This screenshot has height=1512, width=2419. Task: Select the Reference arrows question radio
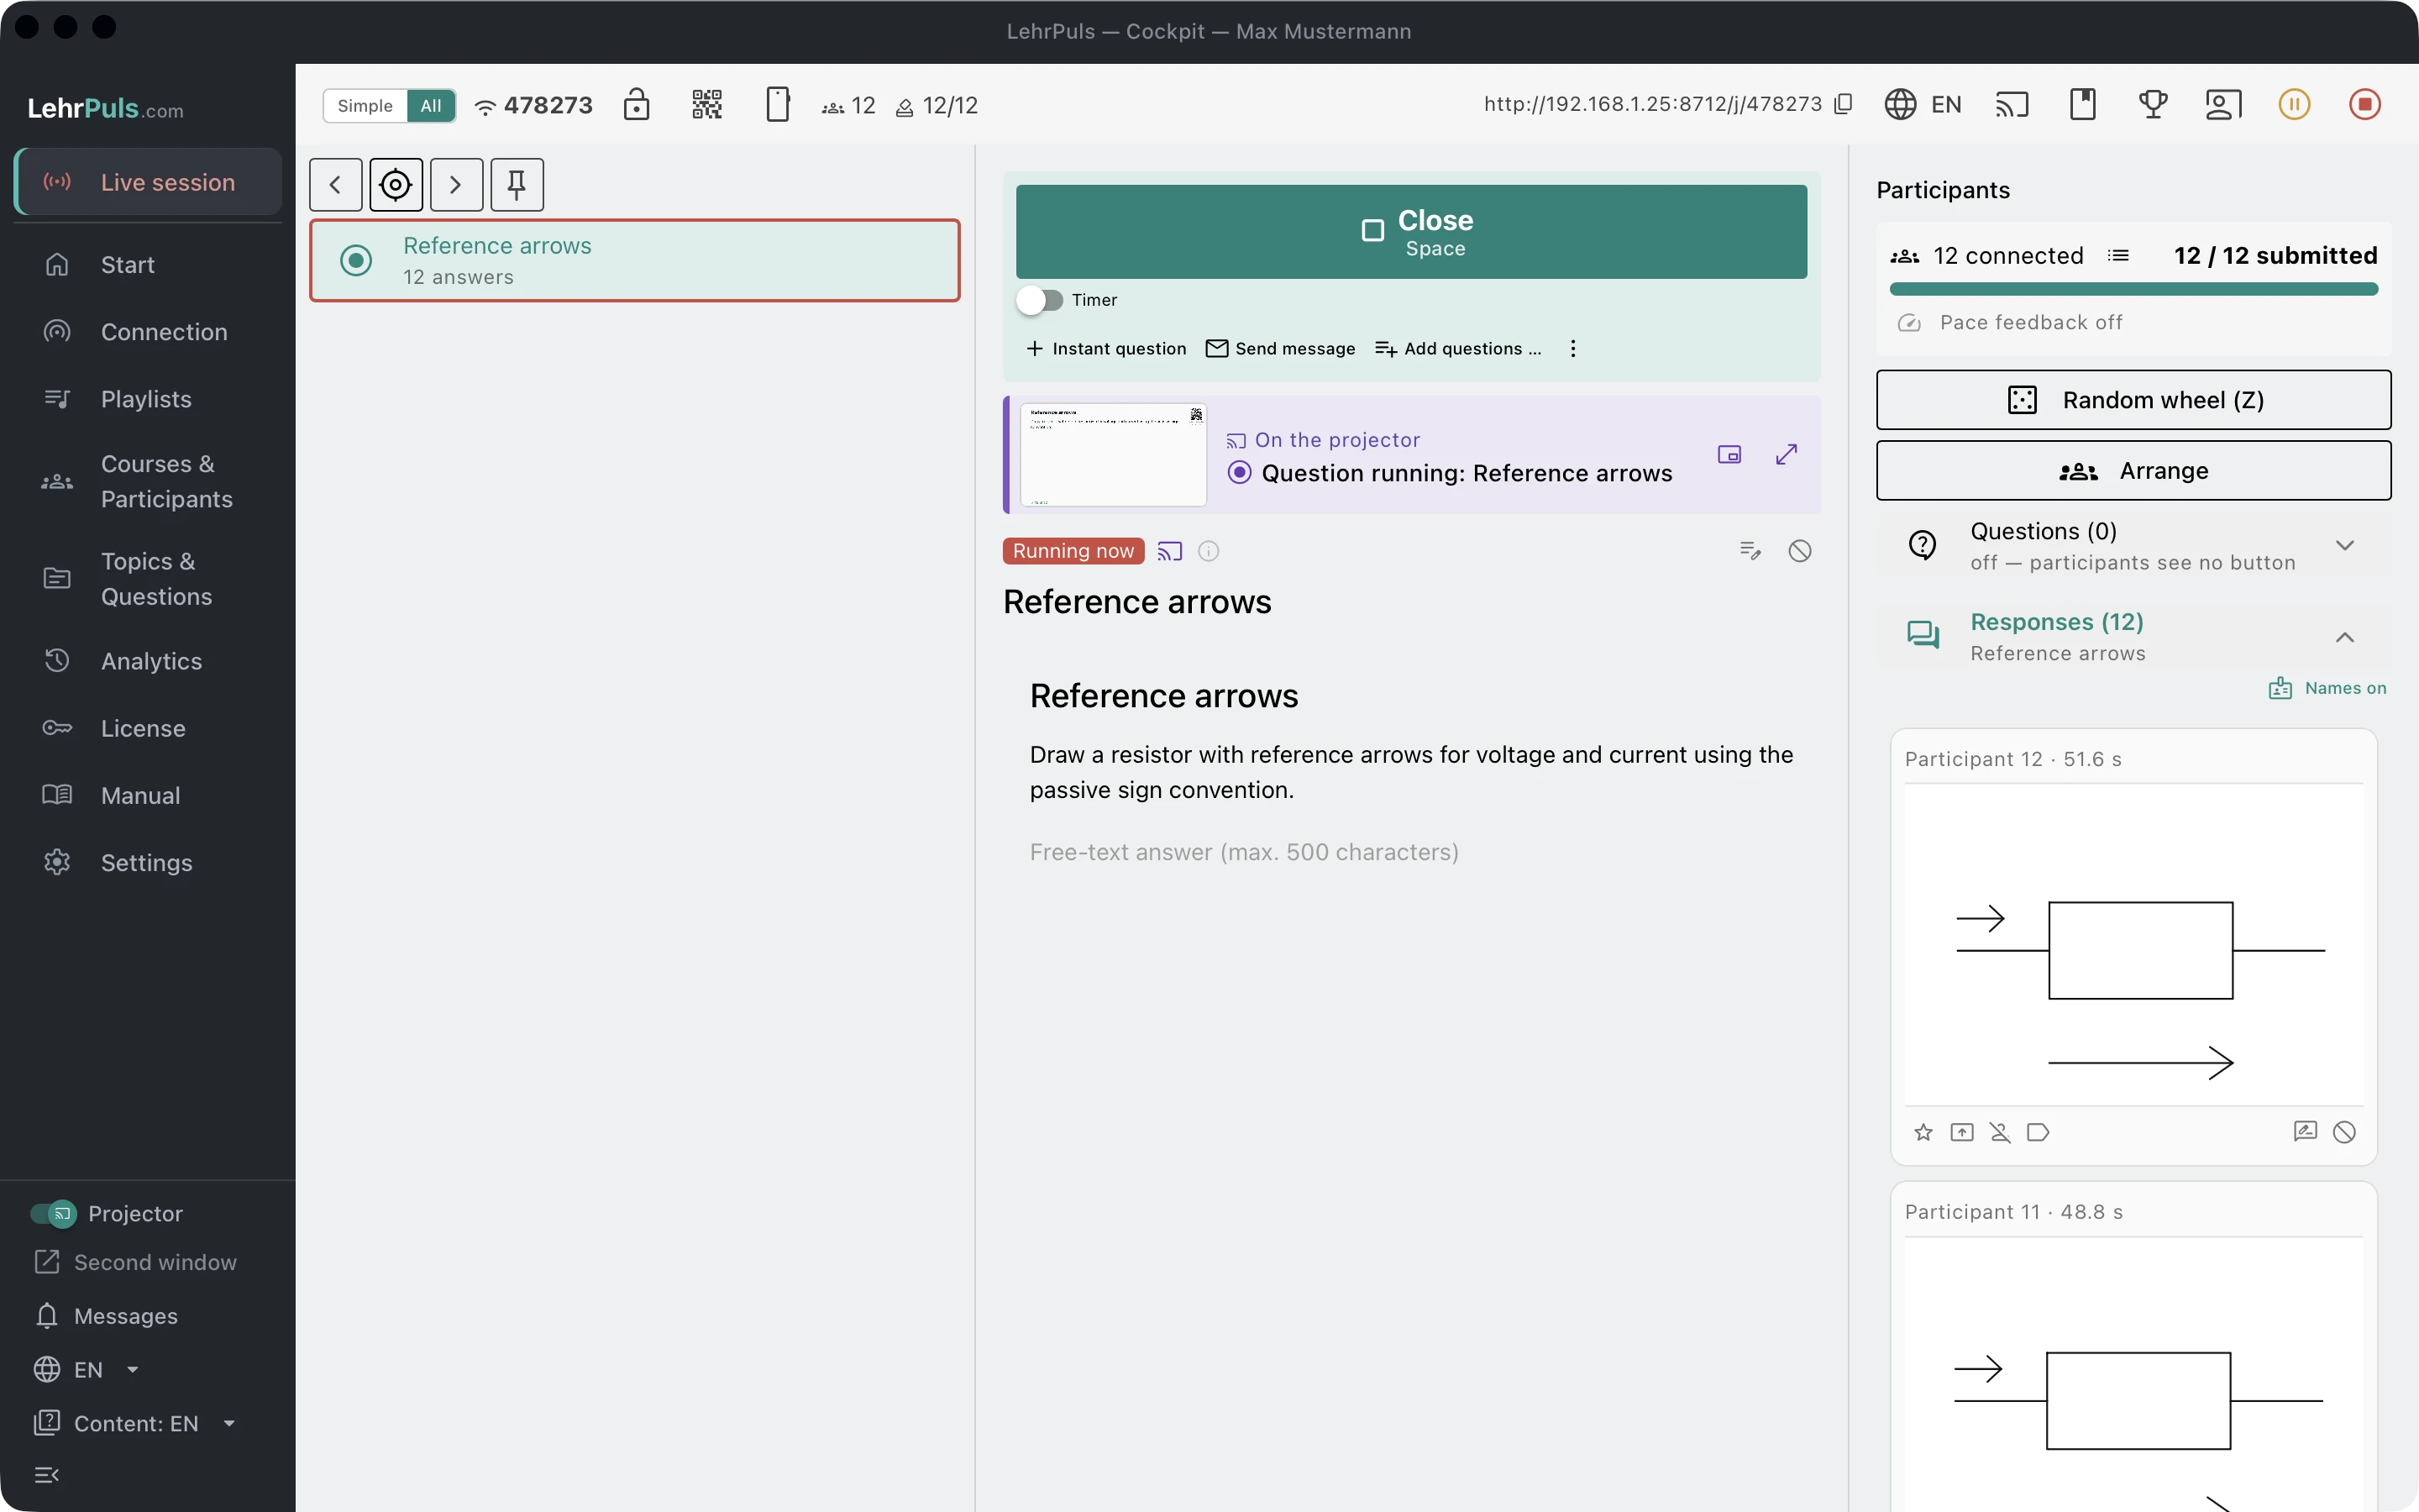pyautogui.click(x=356, y=260)
